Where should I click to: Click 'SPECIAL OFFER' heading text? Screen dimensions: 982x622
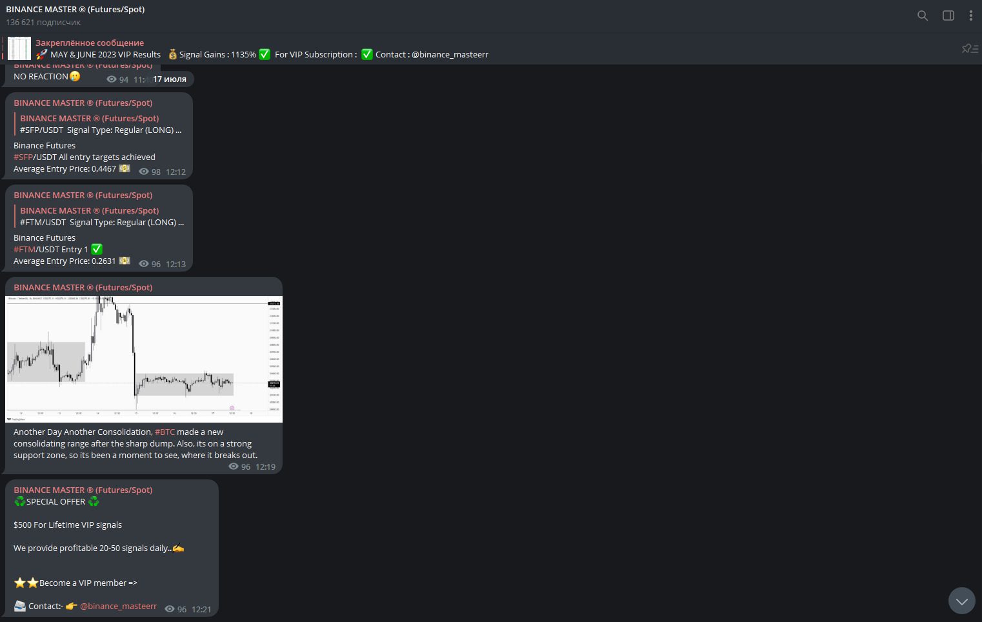pyautogui.click(x=56, y=502)
